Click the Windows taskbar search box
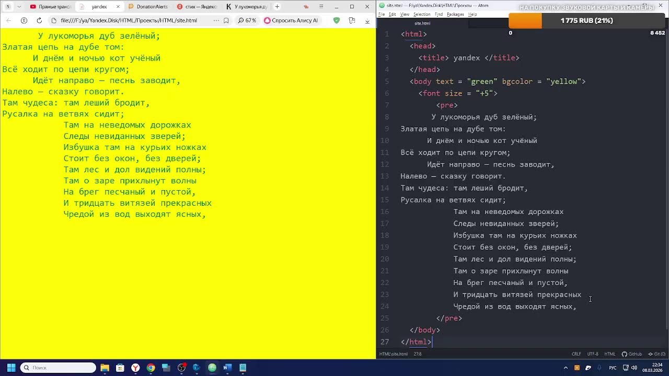 point(58,368)
